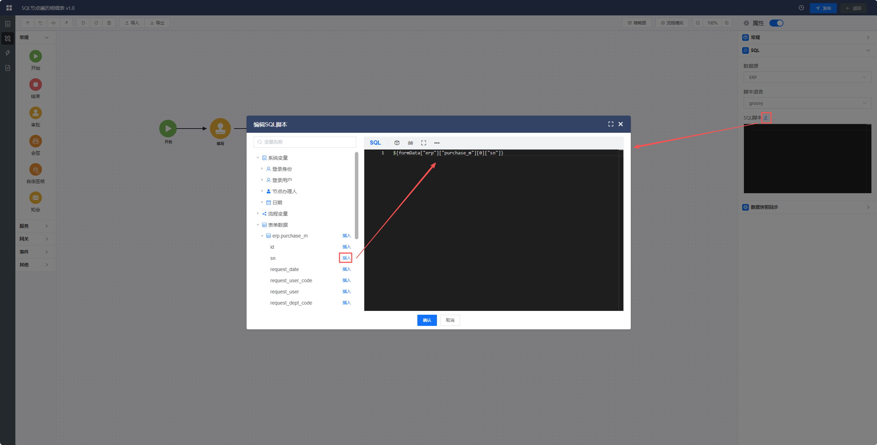Expand the 流程变量 tree node
Image resolution: width=877 pixels, height=445 pixels.
click(258, 214)
